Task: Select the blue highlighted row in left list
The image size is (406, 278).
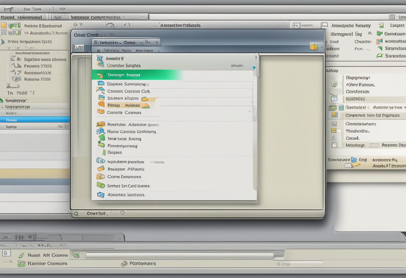Action: point(35,120)
